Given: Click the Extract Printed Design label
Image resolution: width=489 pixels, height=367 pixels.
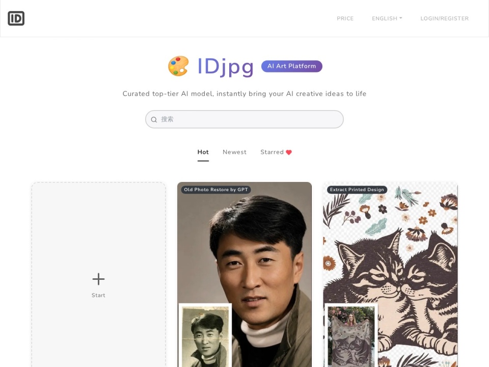Looking at the screenshot, I should tap(357, 190).
